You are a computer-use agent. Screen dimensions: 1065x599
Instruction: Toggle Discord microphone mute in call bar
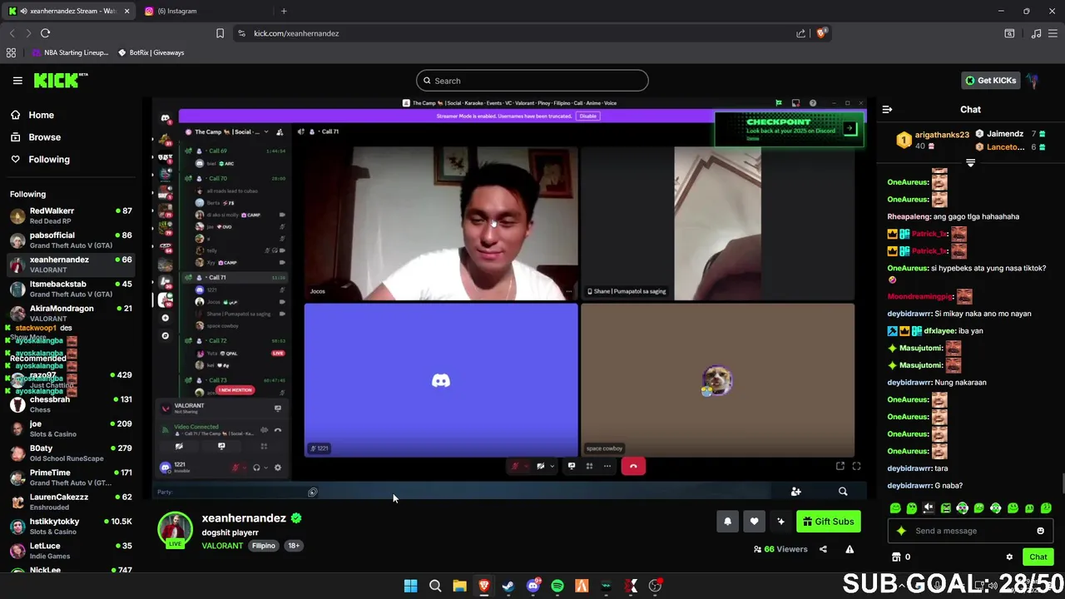[514, 466]
